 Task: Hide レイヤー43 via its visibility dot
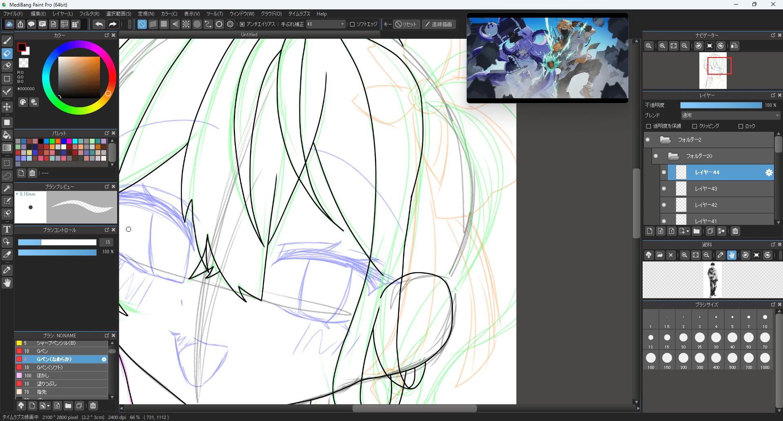664,188
